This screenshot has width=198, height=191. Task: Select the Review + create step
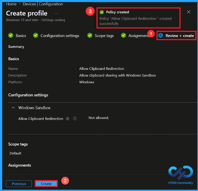click(x=180, y=36)
